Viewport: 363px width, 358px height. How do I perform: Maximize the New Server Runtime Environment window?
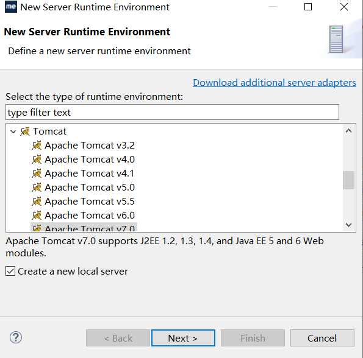click(x=307, y=7)
